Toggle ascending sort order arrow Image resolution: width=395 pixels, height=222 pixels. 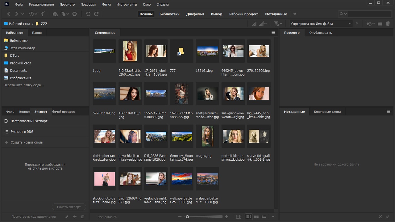[357, 24]
